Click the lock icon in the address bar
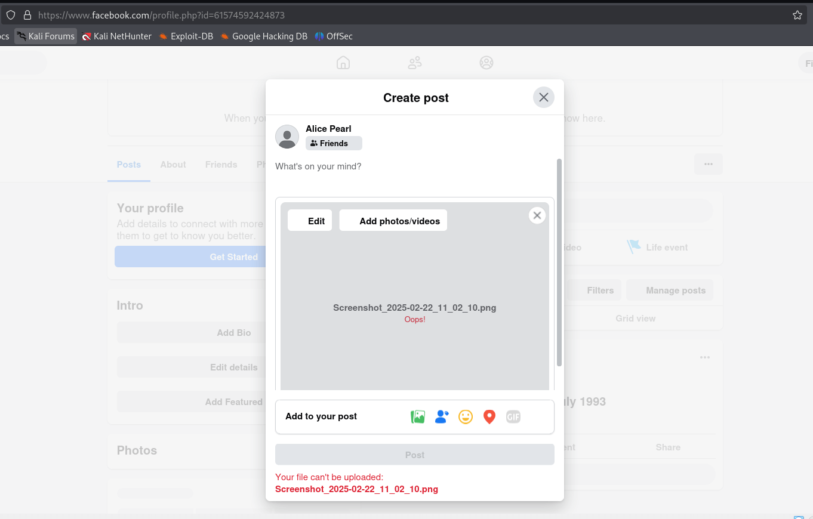 tap(27, 15)
